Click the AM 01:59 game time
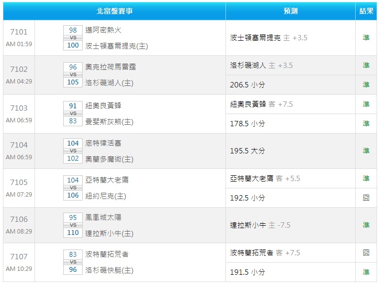The height and width of the screenshot is (284, 379). coord(19,44)
